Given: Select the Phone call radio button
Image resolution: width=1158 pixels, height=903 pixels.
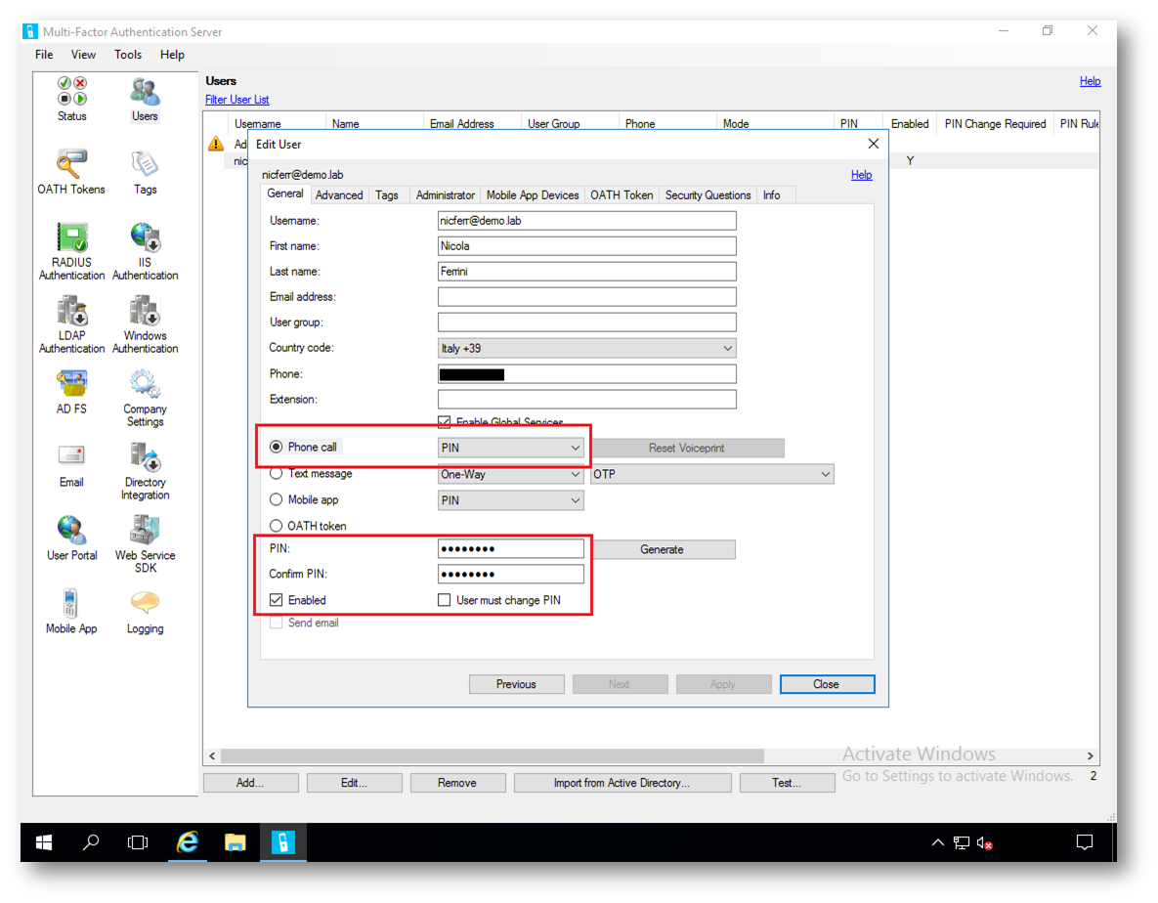Looking at the screenshot, I should click(277, 447).
